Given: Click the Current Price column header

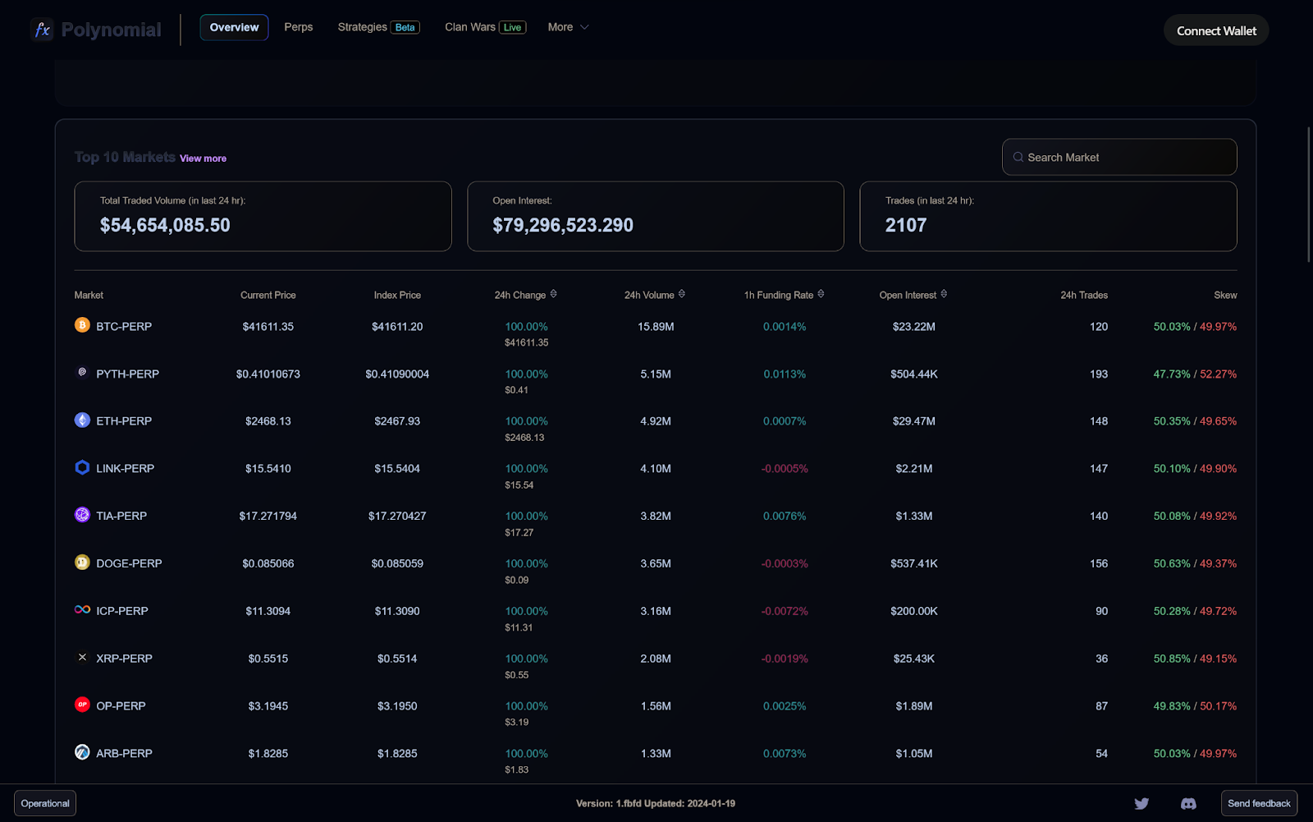Looking at the screenshot, I should (x=268, y=296).
